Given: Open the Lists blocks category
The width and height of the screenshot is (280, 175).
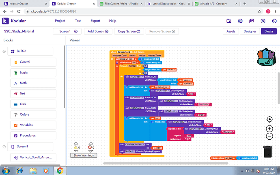Looking at the screenshot, I should (33, 104).
